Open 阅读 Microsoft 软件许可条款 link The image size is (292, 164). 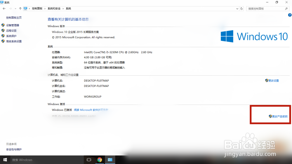click(91, 110)
